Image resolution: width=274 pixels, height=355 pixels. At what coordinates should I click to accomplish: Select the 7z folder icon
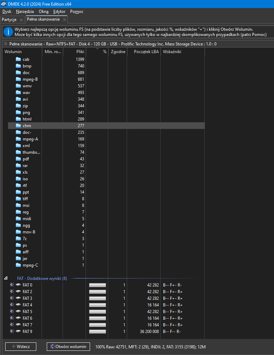18,238
